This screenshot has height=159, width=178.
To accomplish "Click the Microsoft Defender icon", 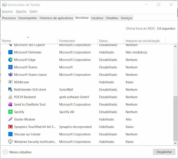I will [10, 52].
